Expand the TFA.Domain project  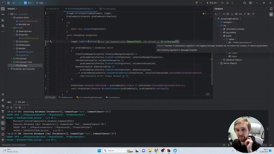[12, 59]
